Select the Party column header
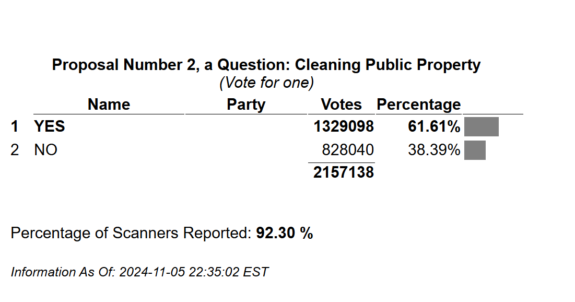 pyautogui.click(x=246, y=104)
